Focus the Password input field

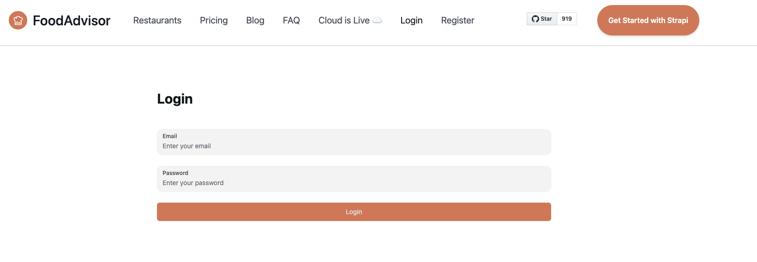point(354,183)
